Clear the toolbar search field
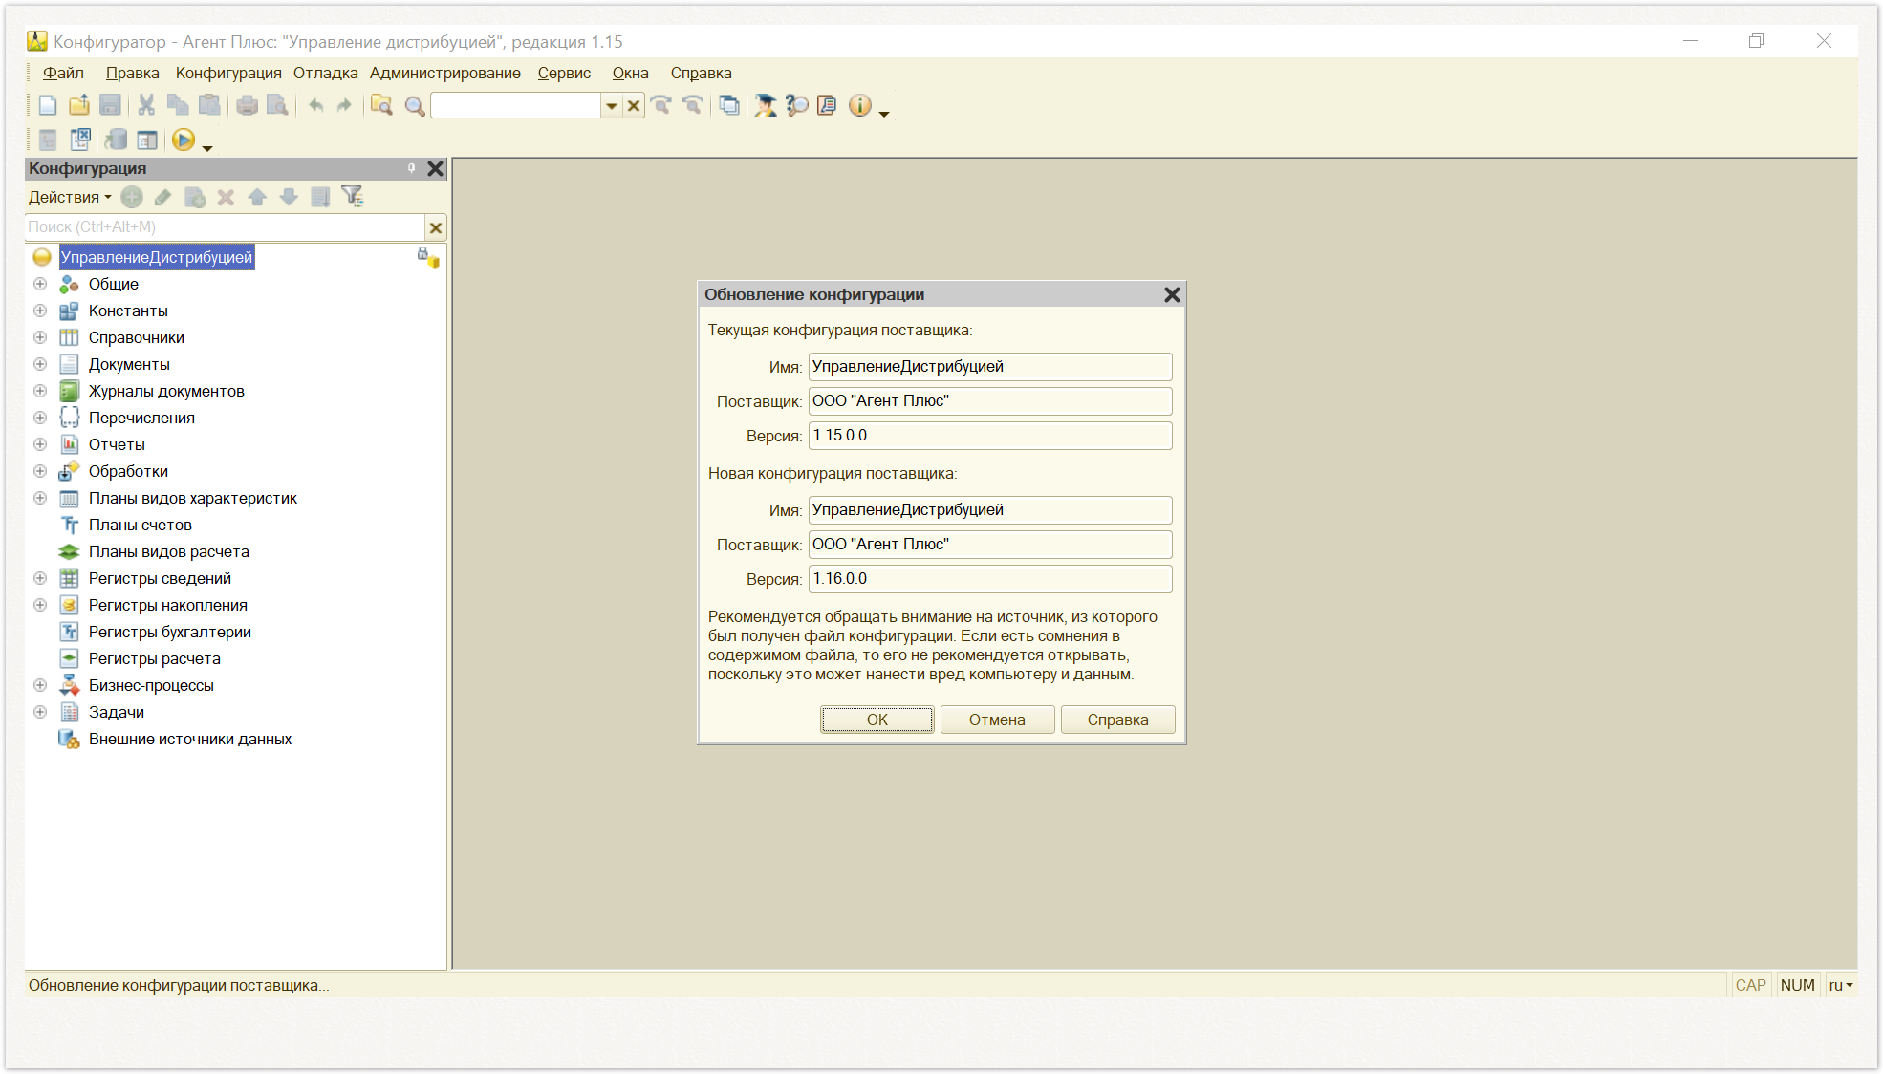 (x=634, y=106)
